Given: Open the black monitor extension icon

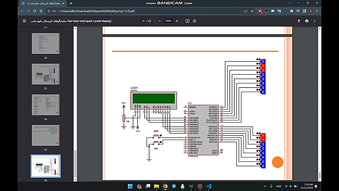Looking at the screenshot, I should point(267,11).
